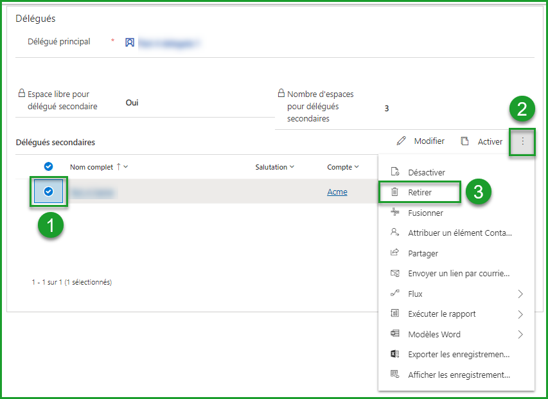Viewport: 548px width, 399px height.
Task: Click the Activer document icon
Action: [464, 141]
